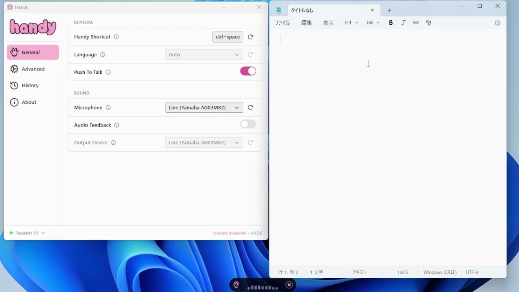Reset the Output Device selection

(251, 143)
